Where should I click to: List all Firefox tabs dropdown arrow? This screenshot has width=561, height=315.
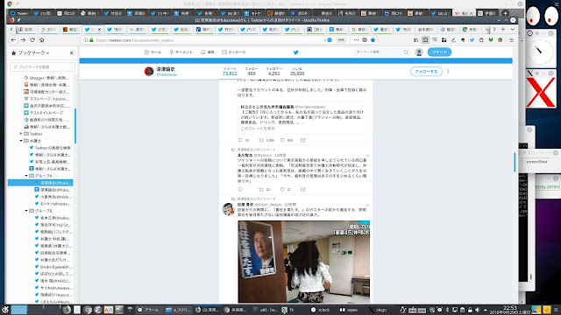512,29
